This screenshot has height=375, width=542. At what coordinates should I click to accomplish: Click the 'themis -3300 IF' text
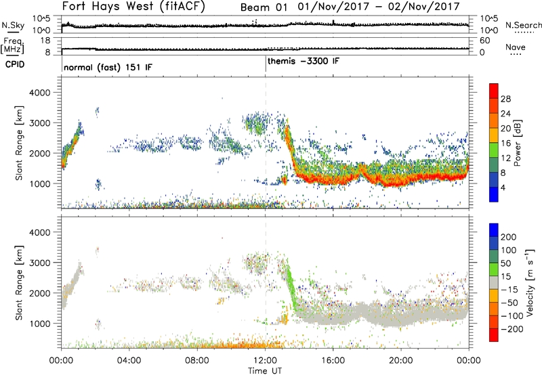304,61
